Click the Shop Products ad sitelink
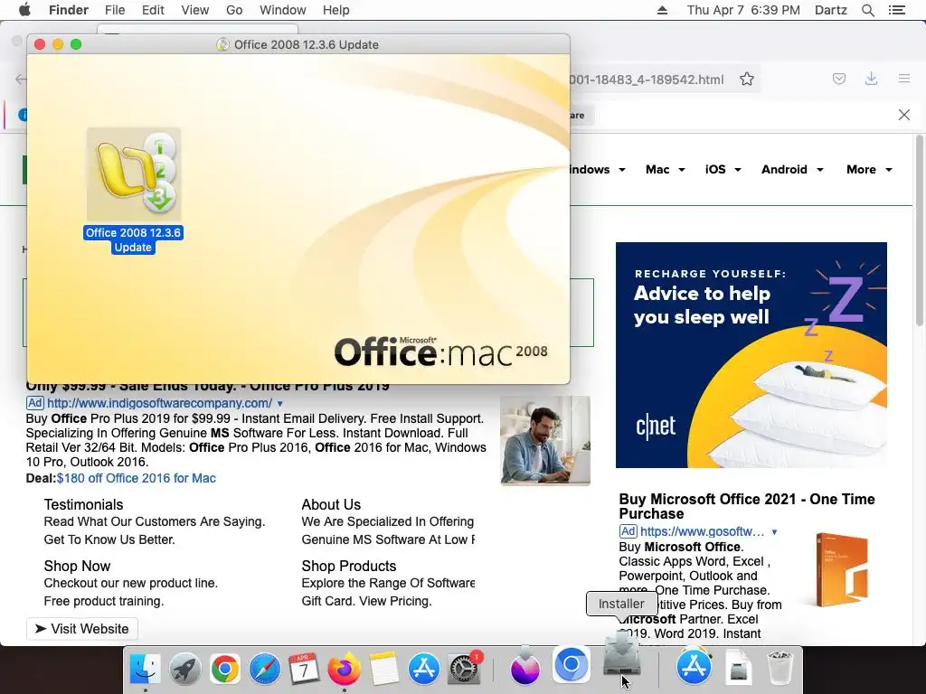Viewport: 926px width, 694px height. point(348,566)
